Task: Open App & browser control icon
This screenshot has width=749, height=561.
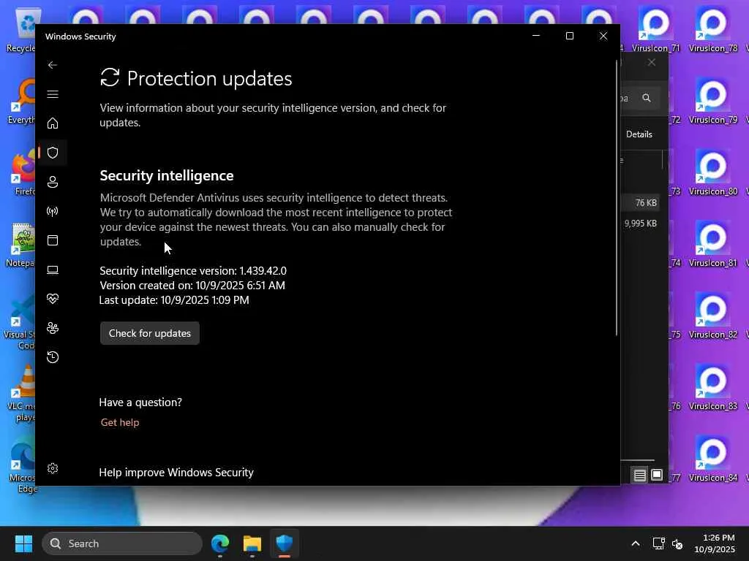Action: (x=53, y=240)
